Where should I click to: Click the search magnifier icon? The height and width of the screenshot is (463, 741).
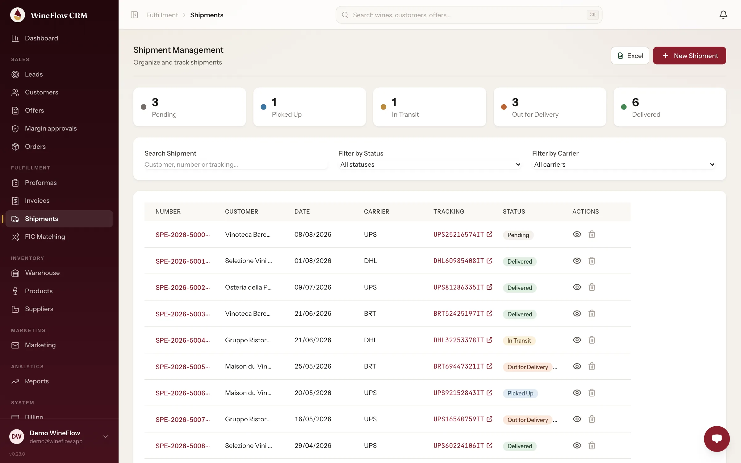pyautogui.click(x=345, y=15)
